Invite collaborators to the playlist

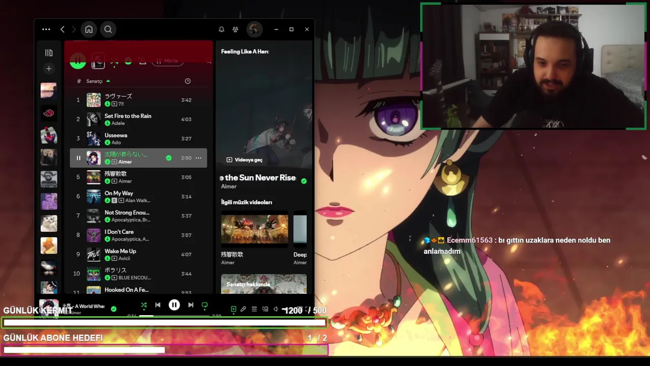[x=143, y=61]
